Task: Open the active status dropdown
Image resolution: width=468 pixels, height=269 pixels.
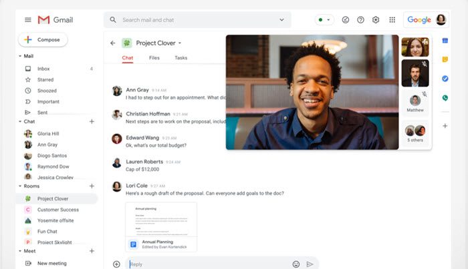Action: [x=324, y=19]
